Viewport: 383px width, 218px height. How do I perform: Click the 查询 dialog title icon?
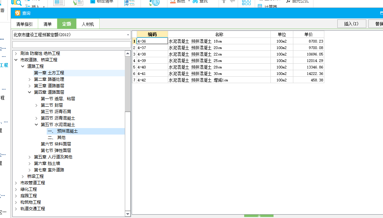[18, 13]
